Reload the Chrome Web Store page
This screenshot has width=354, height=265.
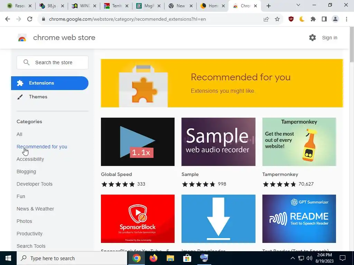click(30, 19)
